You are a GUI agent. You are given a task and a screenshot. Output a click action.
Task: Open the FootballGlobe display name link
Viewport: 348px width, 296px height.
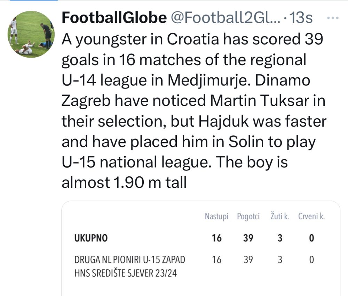click(x=114, y=18)
